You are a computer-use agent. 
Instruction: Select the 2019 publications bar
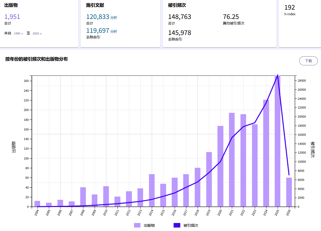pyautogui.click(x=209, y=179)
